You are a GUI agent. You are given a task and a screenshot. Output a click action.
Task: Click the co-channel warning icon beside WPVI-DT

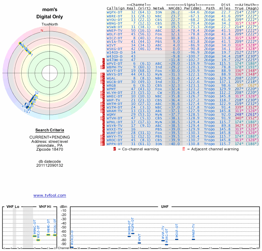(x=104, y=63)
